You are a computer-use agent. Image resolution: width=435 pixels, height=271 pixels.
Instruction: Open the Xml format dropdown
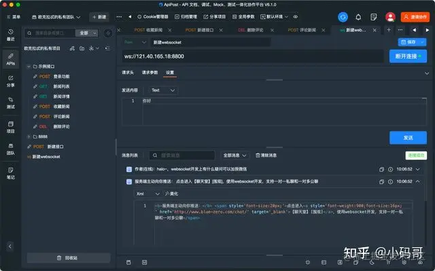147,194
